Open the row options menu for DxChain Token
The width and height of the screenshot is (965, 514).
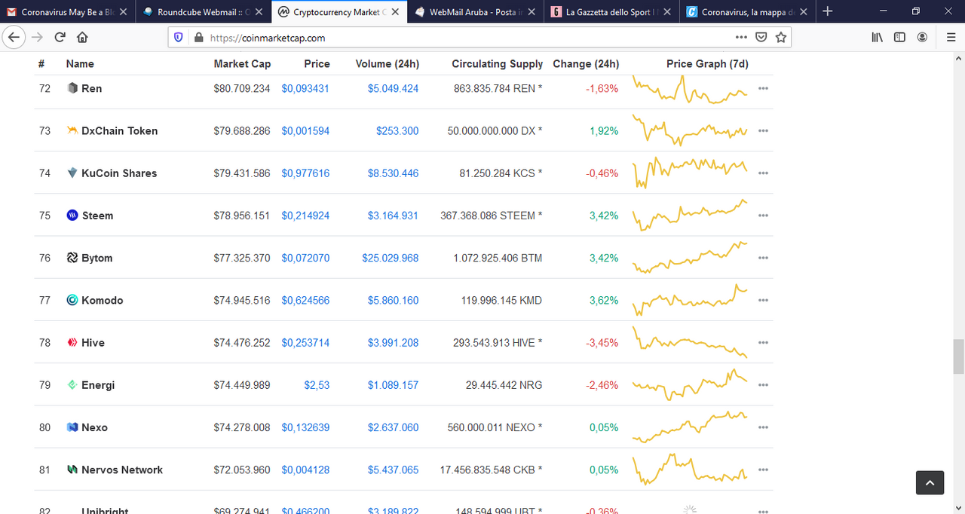click(763, 130)
